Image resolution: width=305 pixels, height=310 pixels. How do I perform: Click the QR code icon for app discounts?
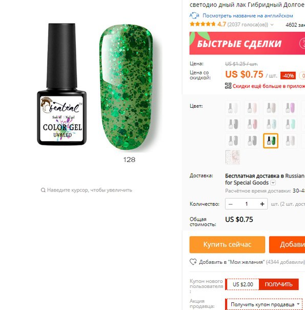[228, 86]
